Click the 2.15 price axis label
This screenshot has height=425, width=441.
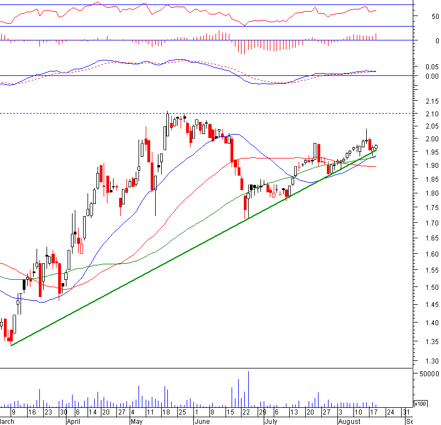[432, 101]
